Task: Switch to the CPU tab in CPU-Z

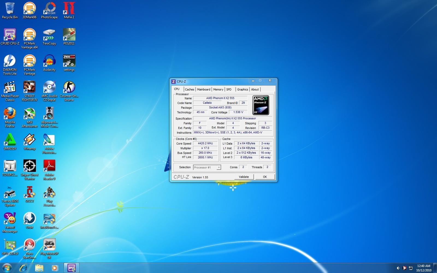Action: point(177,89)
